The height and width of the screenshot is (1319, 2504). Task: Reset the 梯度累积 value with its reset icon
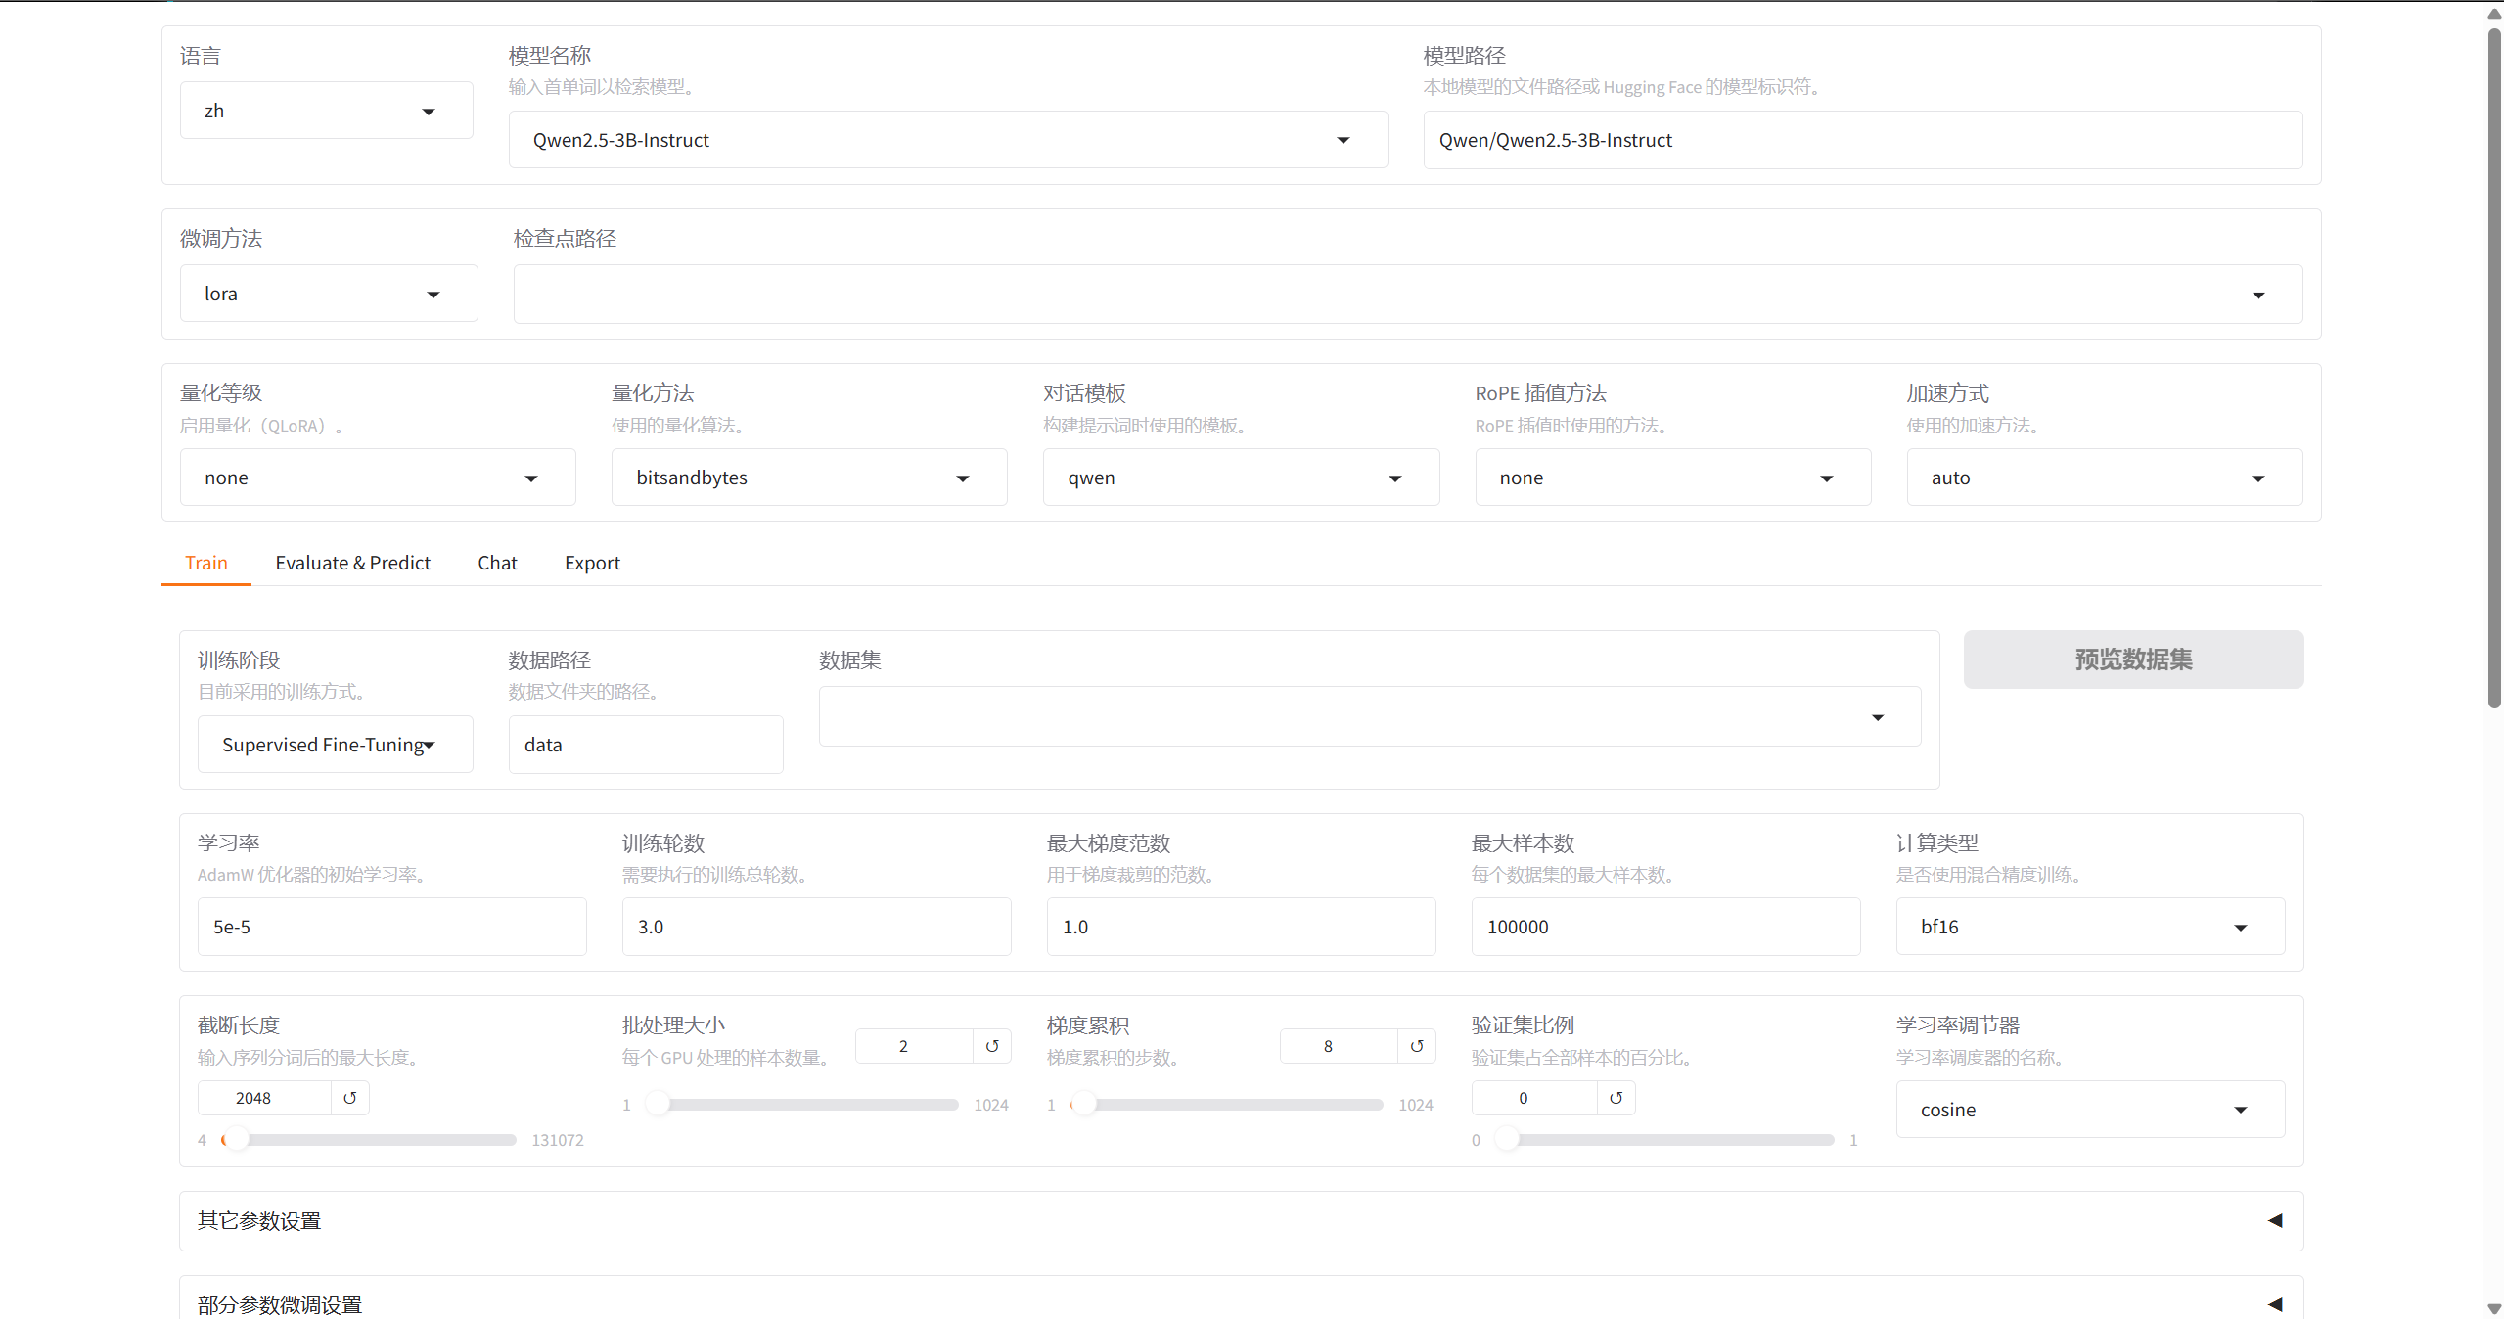click(1416, 1046)
